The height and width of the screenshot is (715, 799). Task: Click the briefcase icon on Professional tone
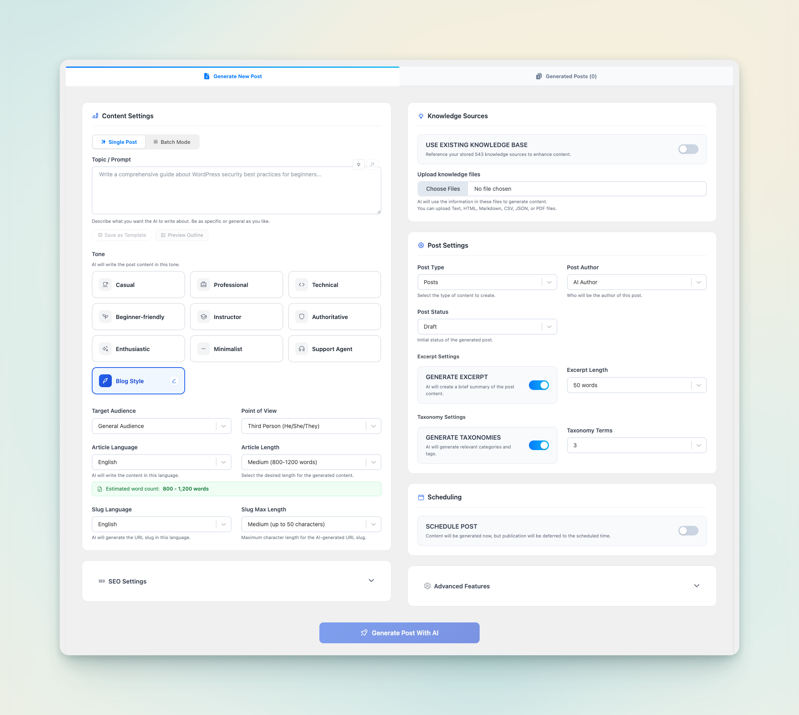pyautogui.click(x=204, y=285)
